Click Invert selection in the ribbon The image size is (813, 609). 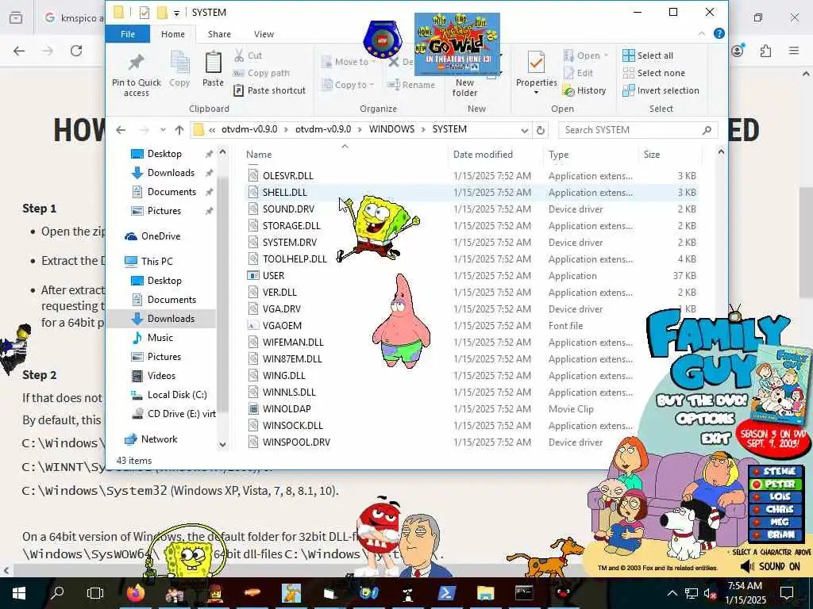pyautogui.click(x=661, y=90)
